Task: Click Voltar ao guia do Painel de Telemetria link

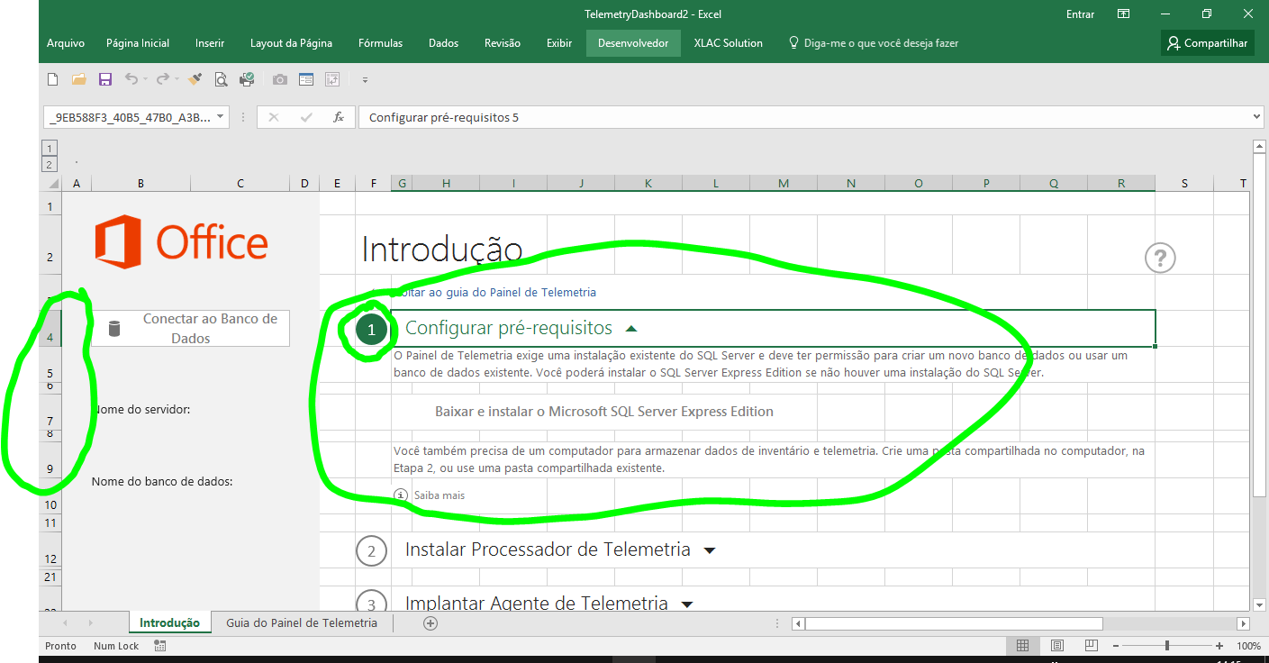Action: [x=493, y=292]
